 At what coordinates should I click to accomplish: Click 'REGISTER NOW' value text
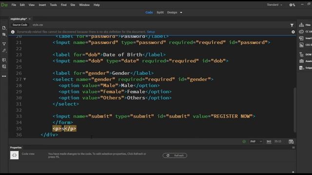(x=232, y=116)
